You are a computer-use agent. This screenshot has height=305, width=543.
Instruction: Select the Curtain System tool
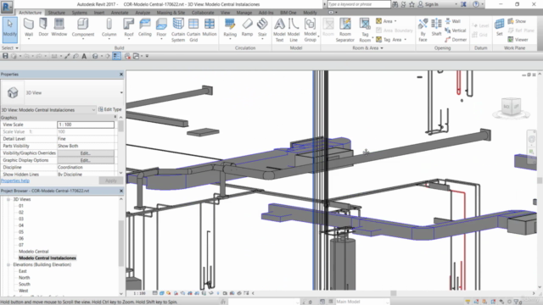[x=178, y=30]
